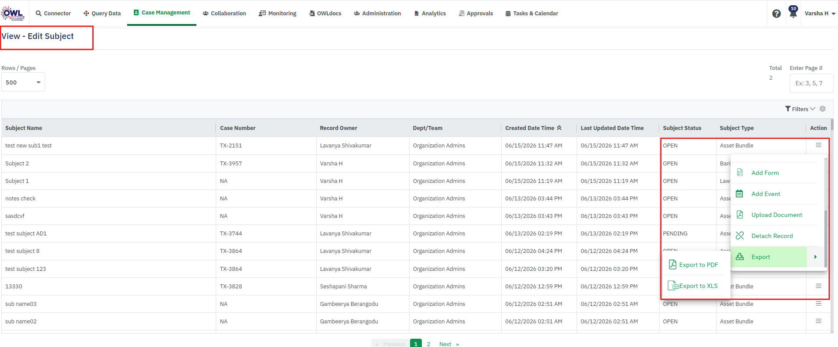Click the Subject Name column header

coord(24,128)
